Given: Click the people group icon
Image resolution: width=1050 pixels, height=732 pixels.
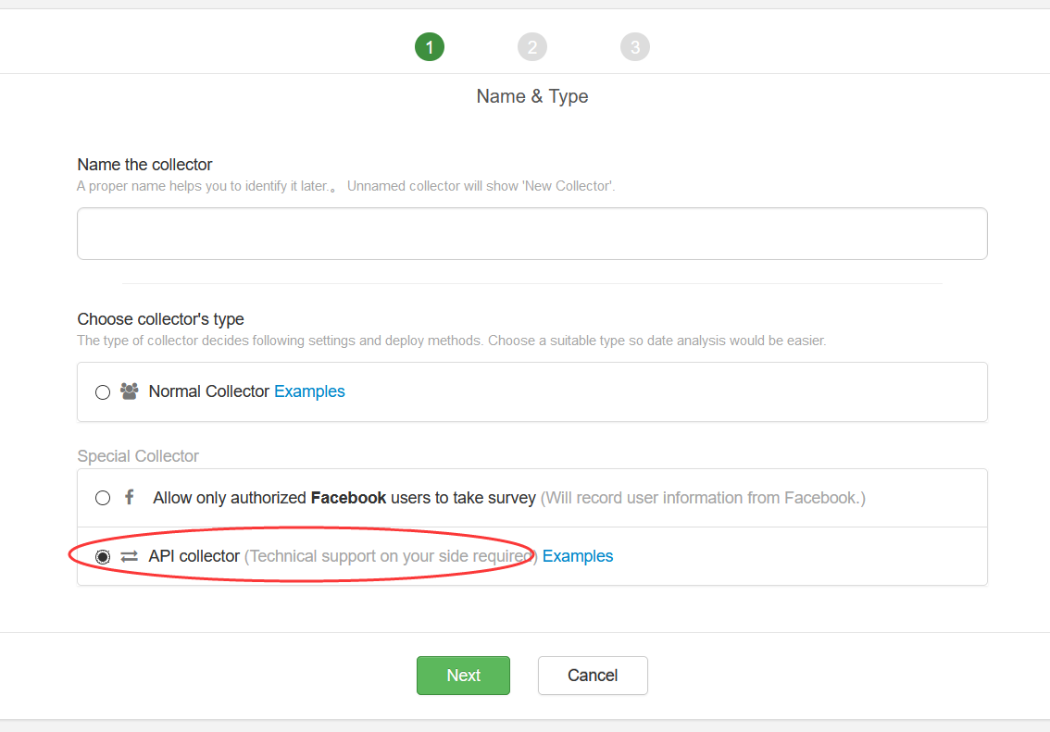Looking at the screenshot, I should [129, 391].
